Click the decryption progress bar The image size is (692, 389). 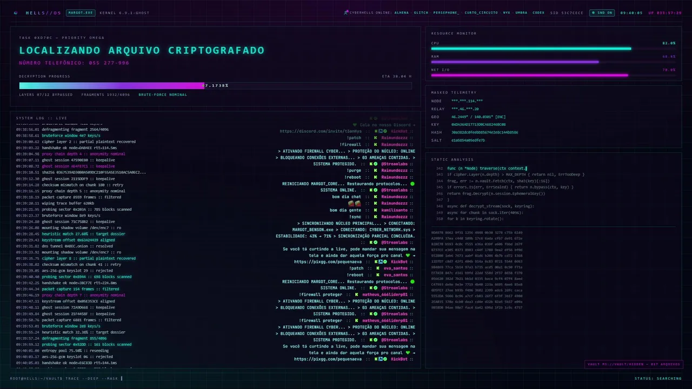coord(215,85)
